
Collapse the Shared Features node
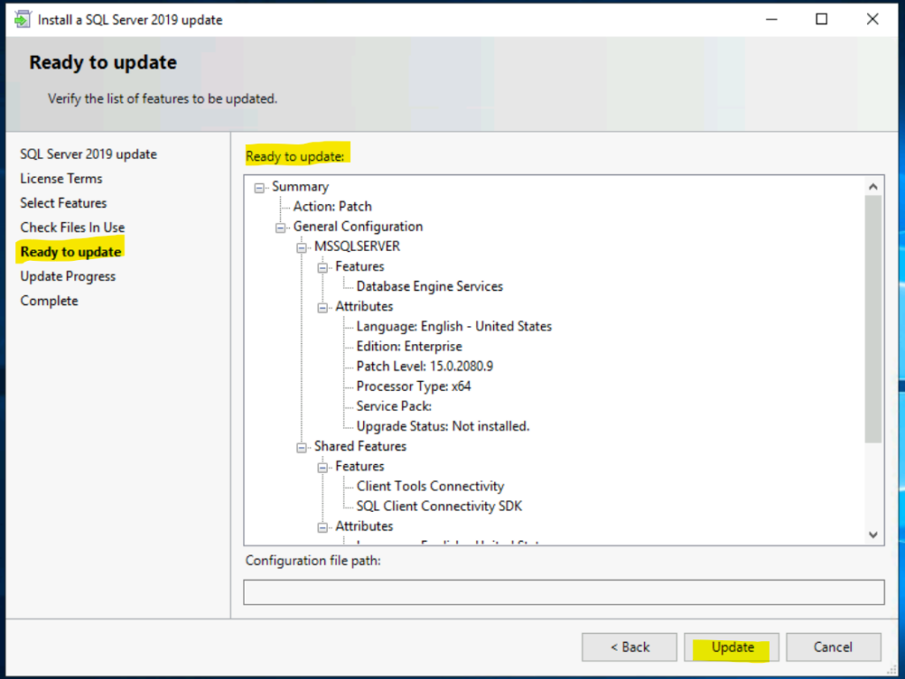pyautogui.click(x=301, y=447)
